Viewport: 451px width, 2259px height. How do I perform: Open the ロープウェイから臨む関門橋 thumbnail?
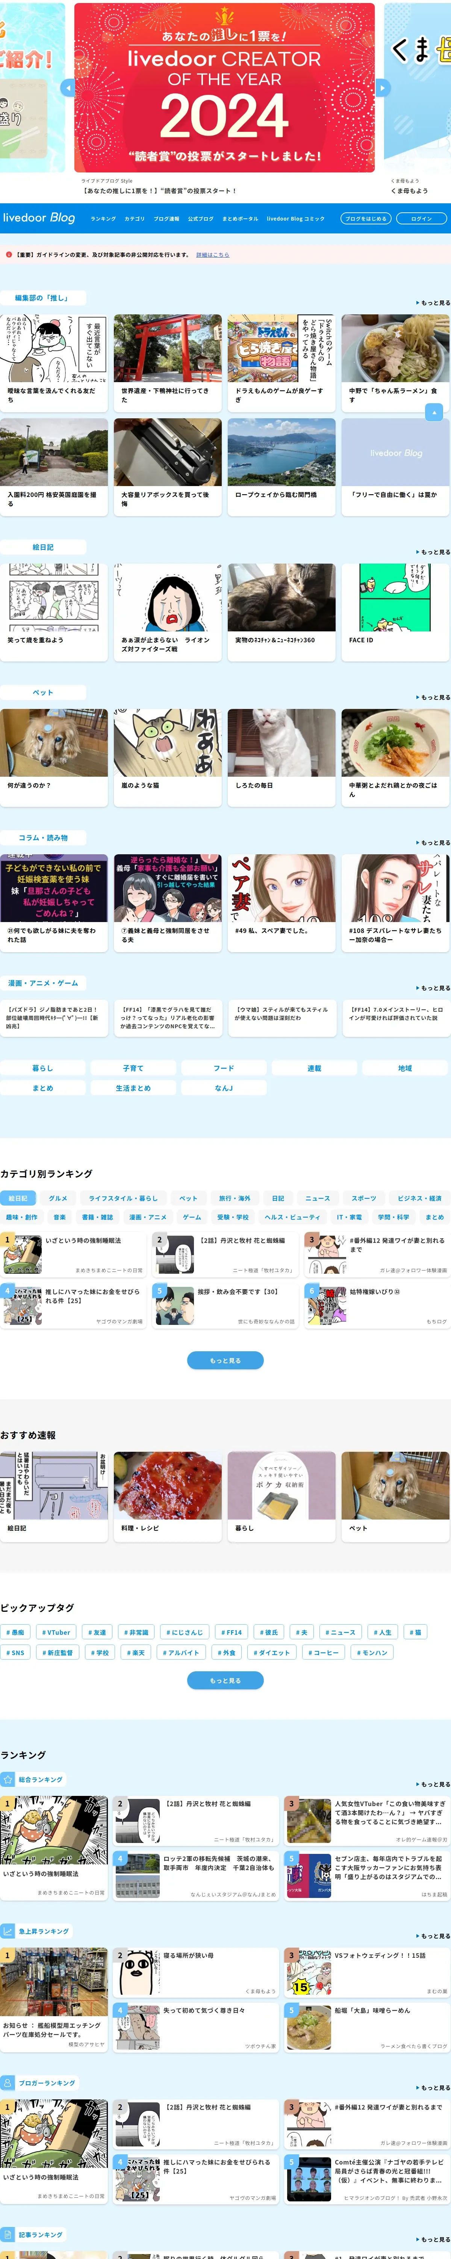click(281, 453)
